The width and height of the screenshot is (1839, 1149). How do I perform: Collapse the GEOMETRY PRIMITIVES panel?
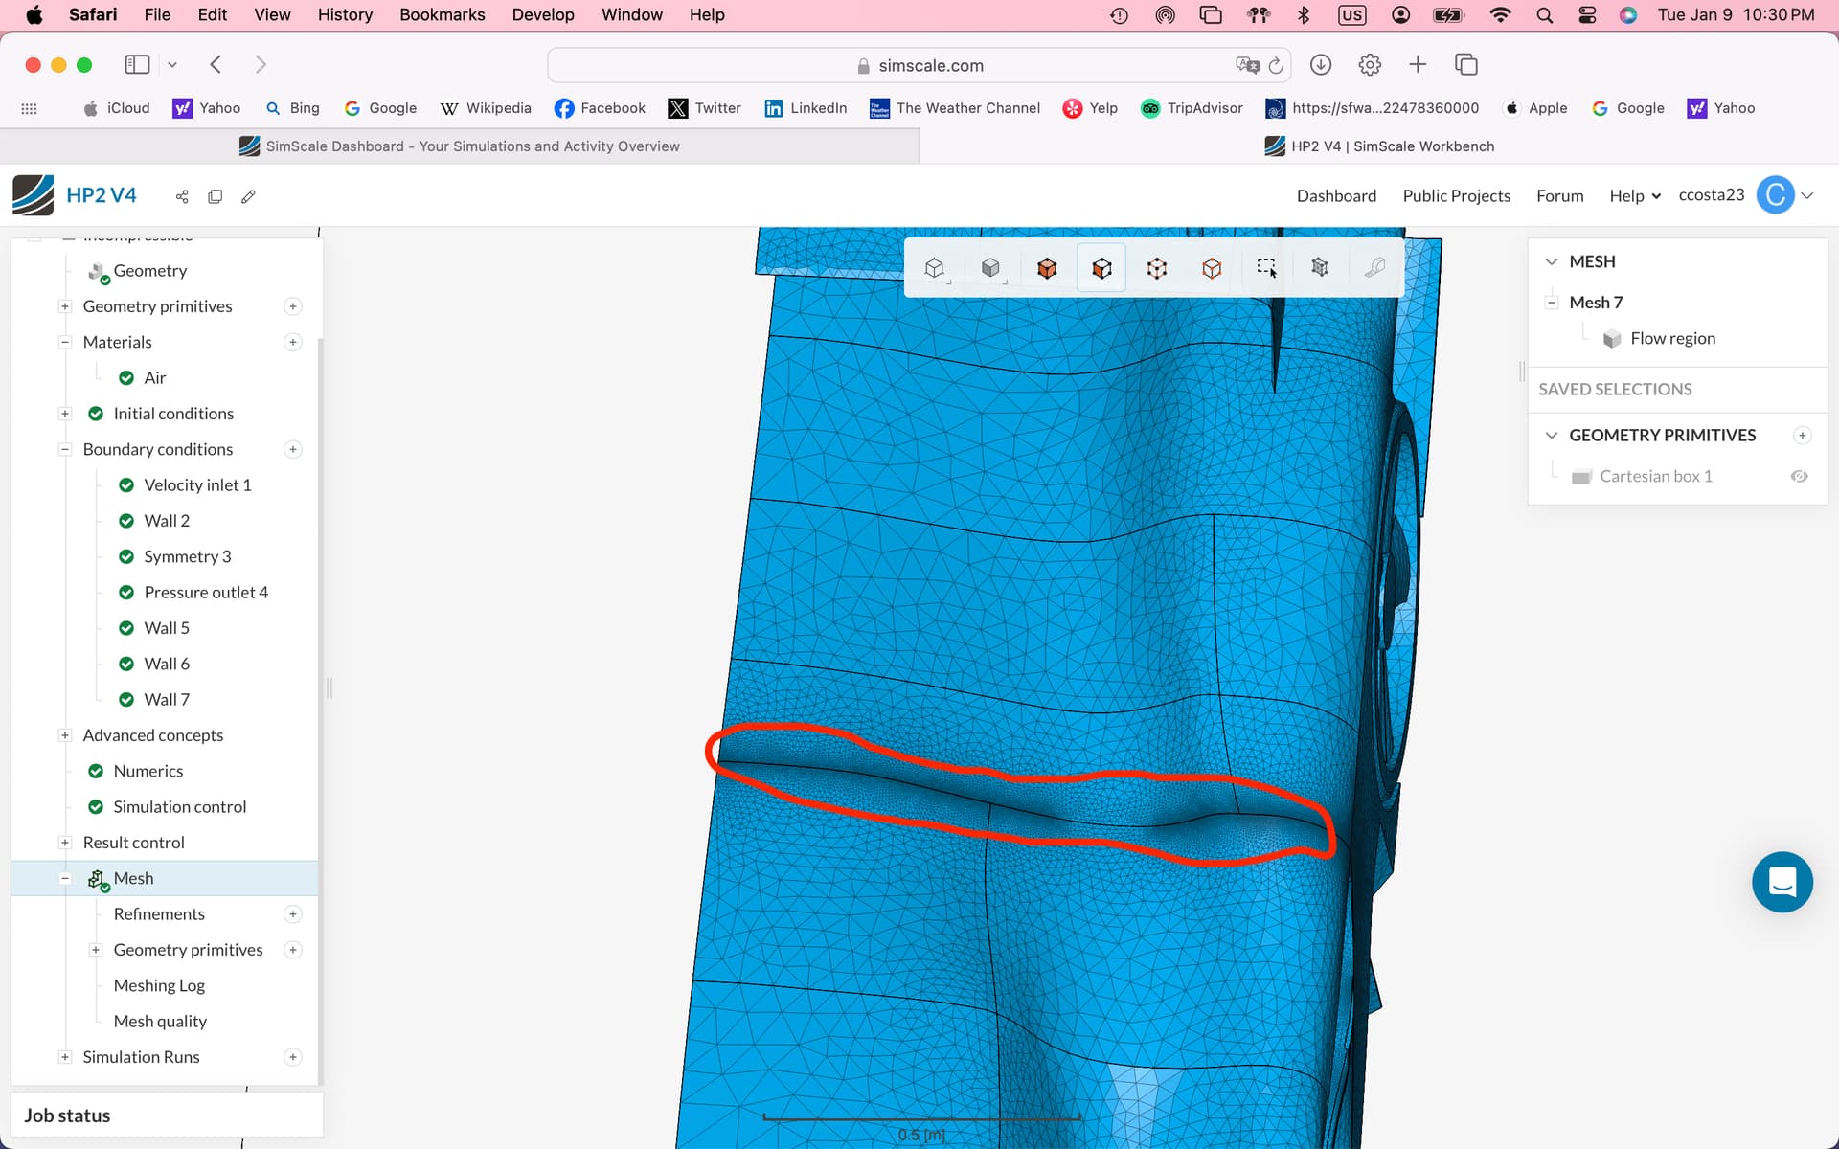[x=1551, y=435]
